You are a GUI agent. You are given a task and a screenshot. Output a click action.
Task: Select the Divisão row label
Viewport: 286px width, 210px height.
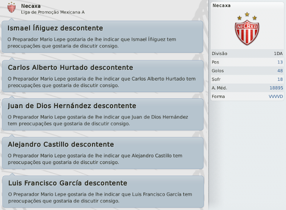[x=219, y=54]
